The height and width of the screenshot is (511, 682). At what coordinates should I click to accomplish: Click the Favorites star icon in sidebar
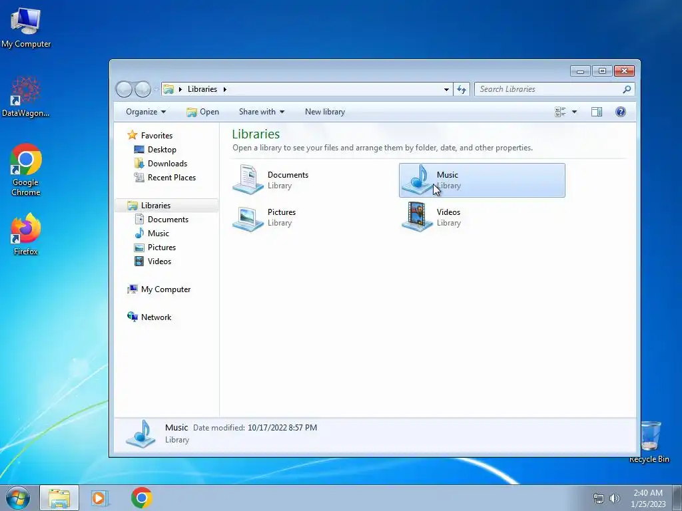133,135
